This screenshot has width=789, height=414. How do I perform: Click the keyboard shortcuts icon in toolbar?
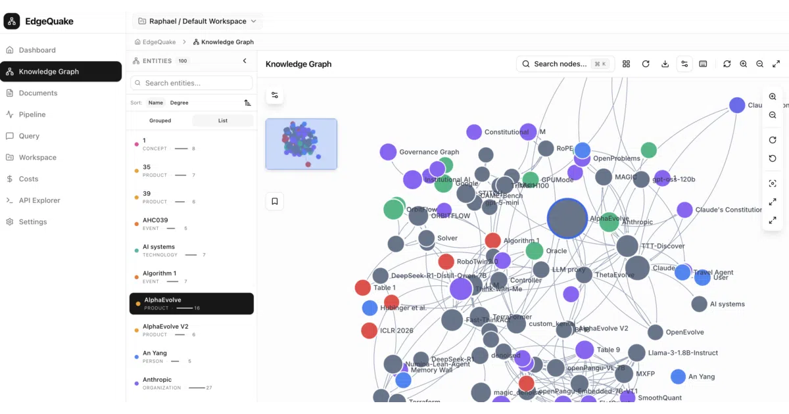[x=703, y=64]
